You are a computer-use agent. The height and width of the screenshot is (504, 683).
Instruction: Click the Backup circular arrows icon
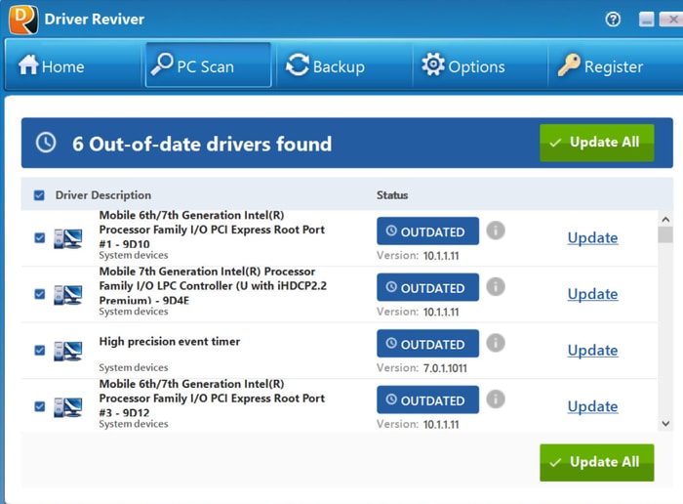298,65
